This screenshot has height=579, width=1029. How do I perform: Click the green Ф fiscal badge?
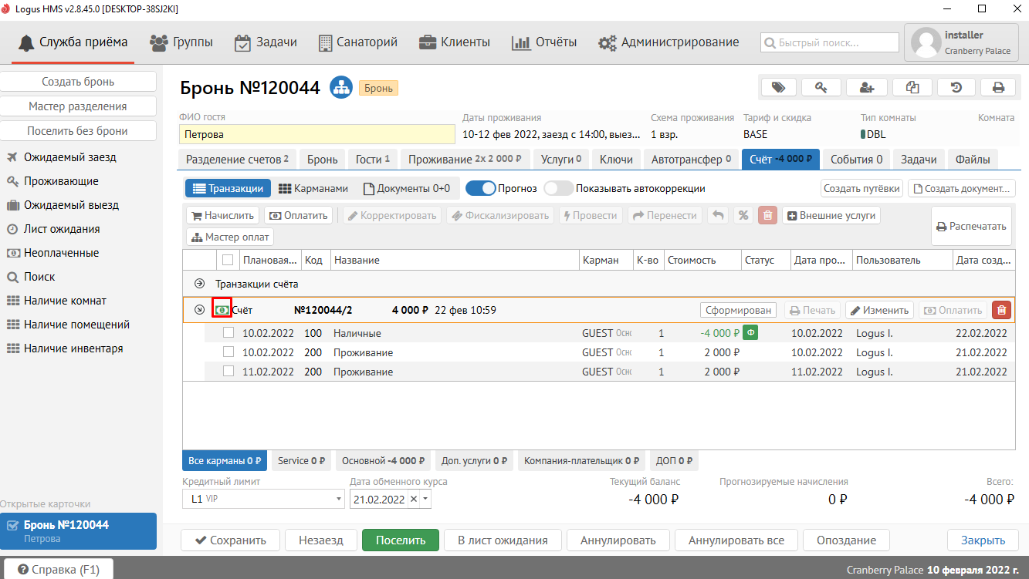click(750, 333)
